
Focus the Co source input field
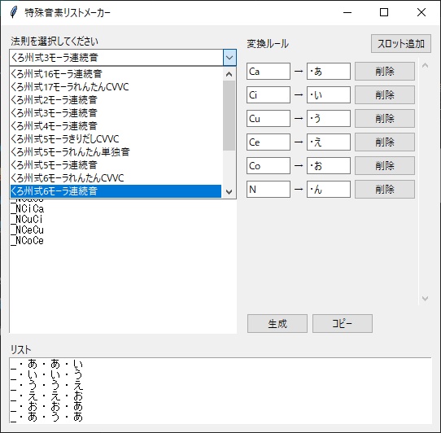coord(269,166)
